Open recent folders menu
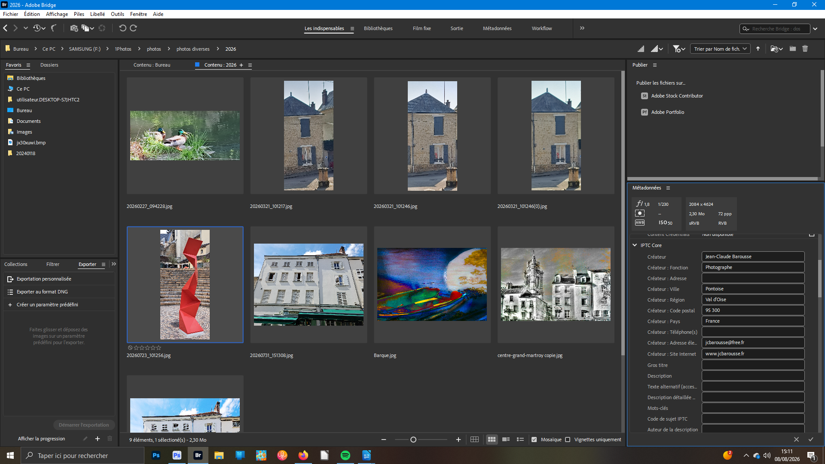Screen dimensions: 825x464 pos(776,49)
